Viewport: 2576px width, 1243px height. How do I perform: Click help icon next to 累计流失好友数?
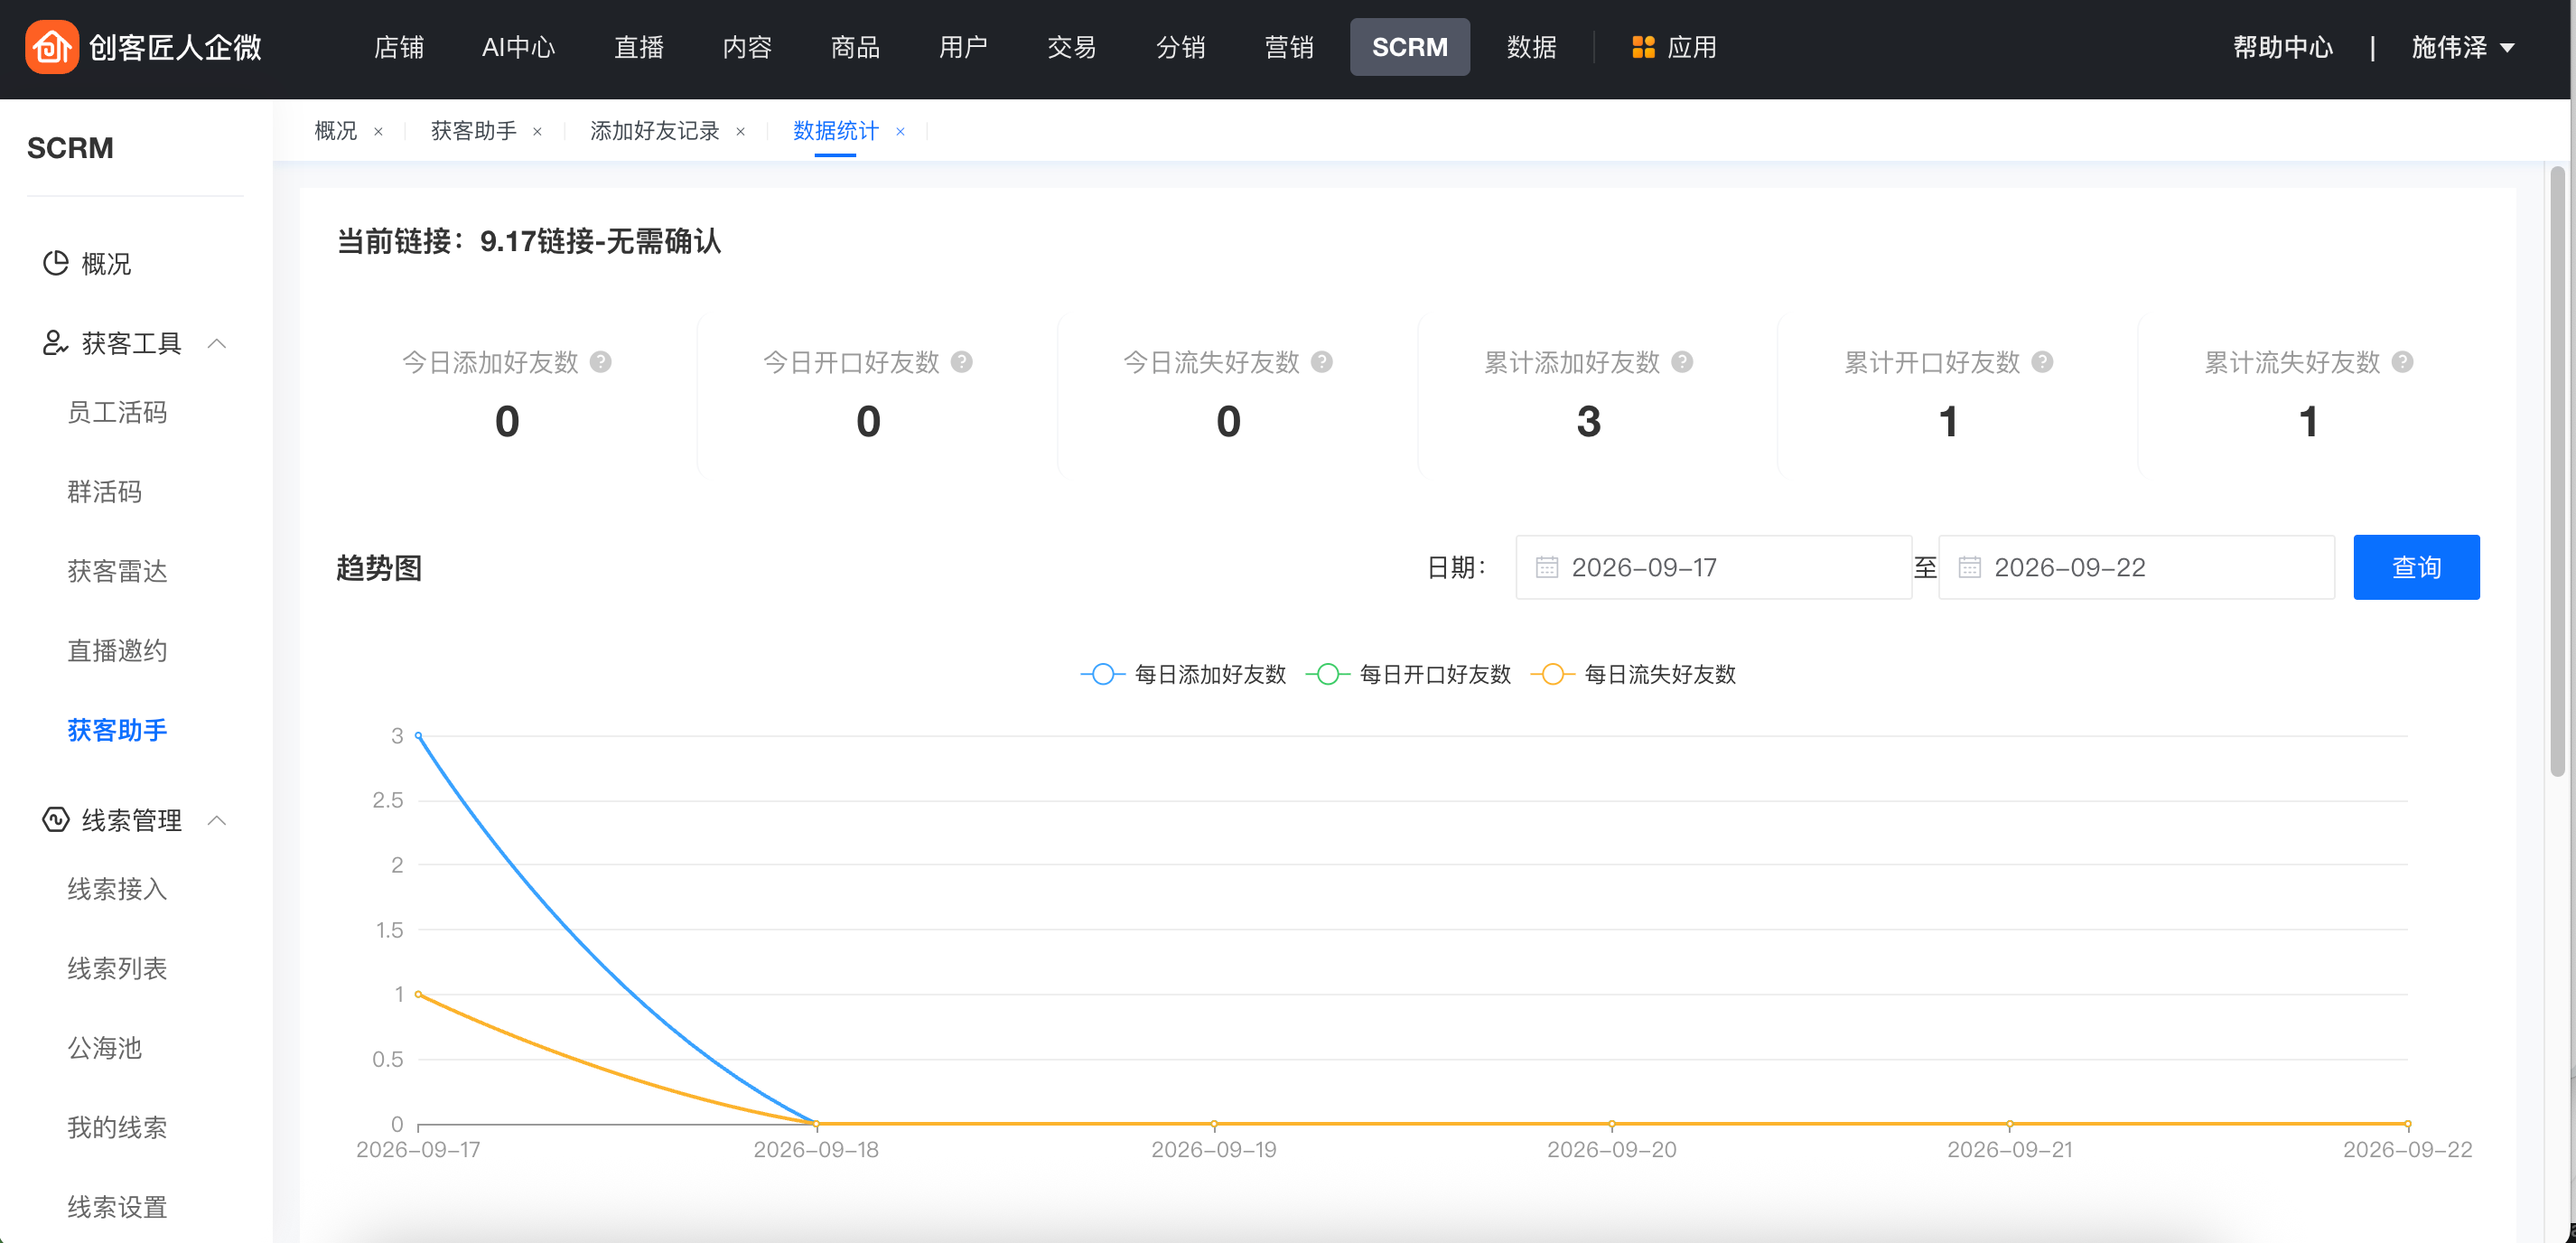[2403, 362]
